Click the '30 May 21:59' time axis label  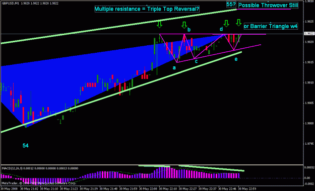coord(128,189)
